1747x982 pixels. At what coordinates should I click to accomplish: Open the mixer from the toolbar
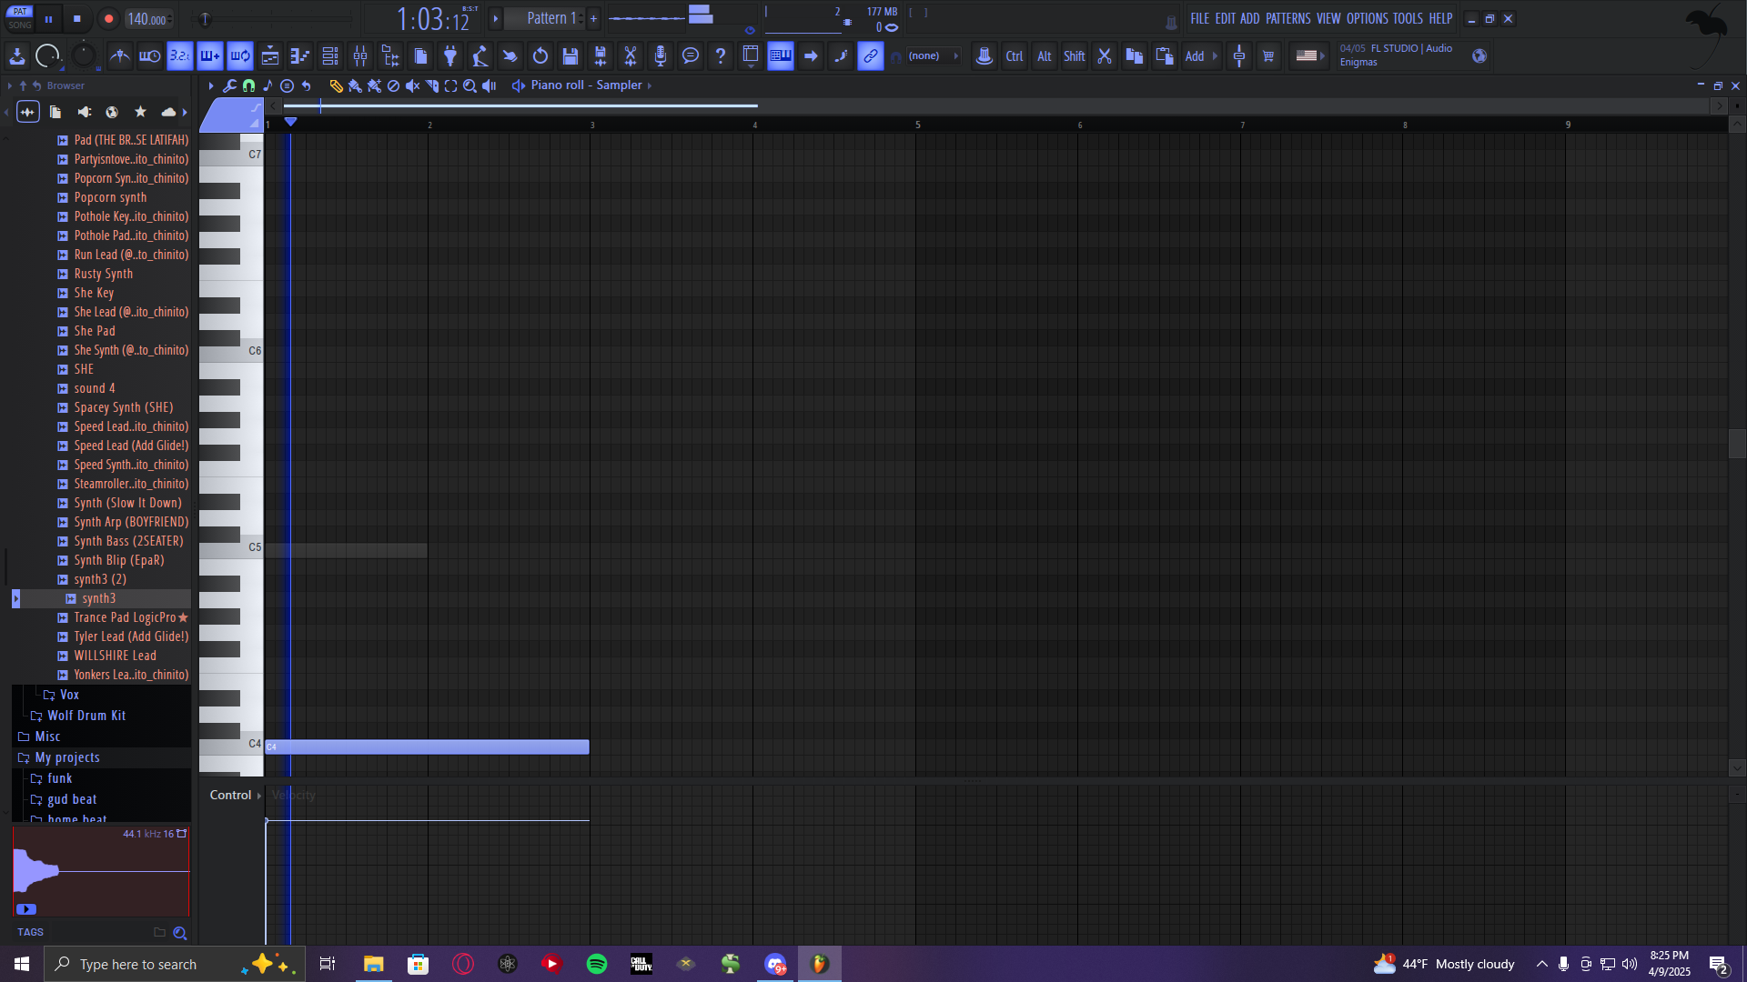(x=360, y=56)
